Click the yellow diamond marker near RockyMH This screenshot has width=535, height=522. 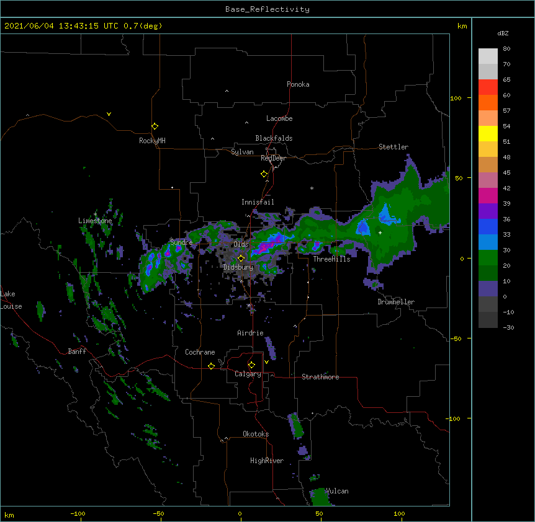click(x=155, y=126)
